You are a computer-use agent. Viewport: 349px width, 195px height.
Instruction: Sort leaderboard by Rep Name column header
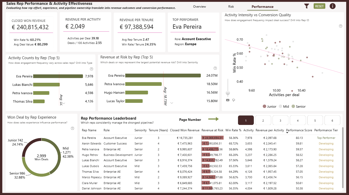89,130
